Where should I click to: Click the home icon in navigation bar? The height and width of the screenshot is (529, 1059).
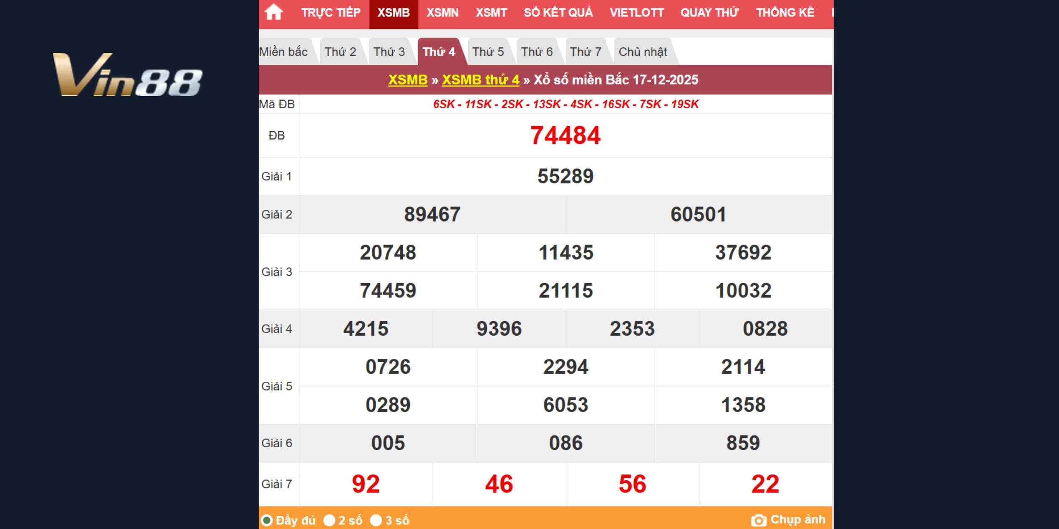273,13
